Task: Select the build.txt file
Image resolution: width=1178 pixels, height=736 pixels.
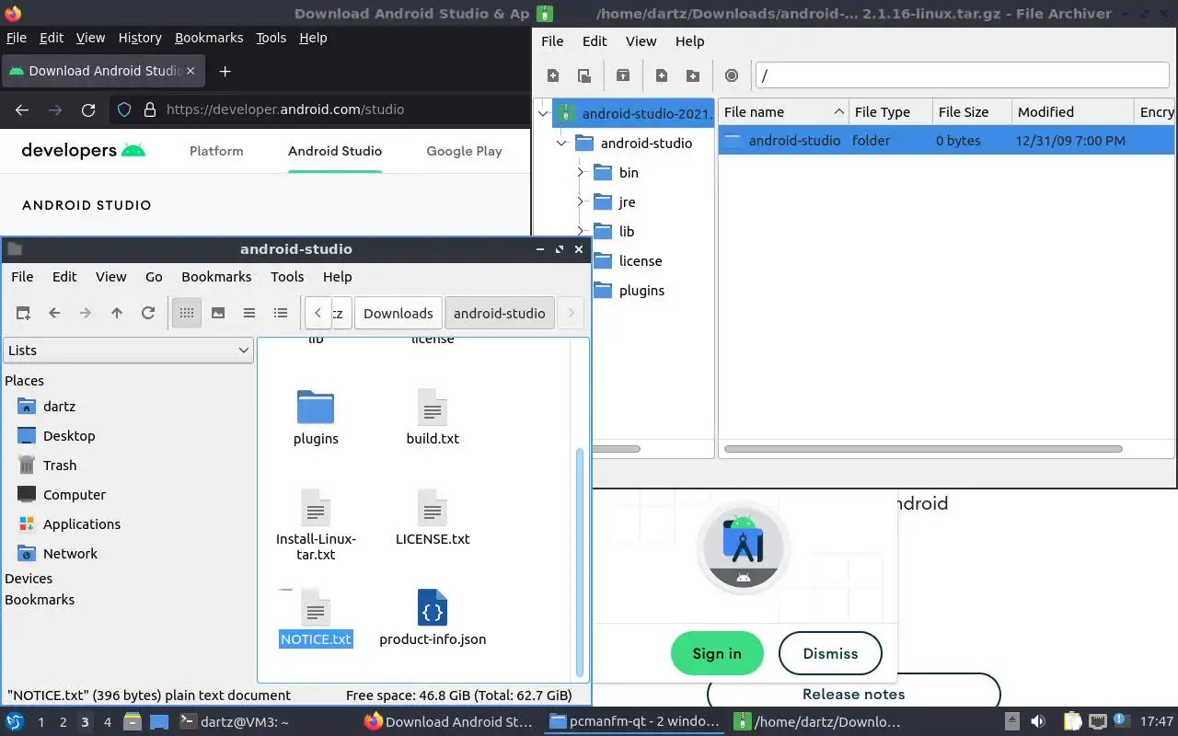Action: (x=433, y=418)
